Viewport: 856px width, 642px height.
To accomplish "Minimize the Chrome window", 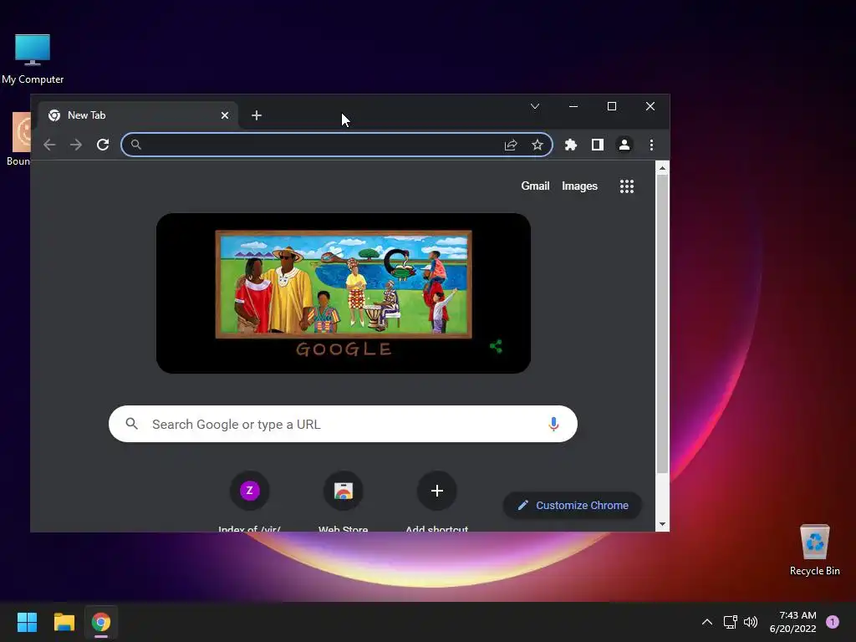I will [573, 106].
